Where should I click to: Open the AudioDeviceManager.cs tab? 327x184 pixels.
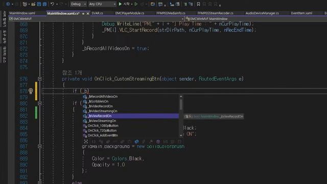pyautogui.click(x=262, y=13)
